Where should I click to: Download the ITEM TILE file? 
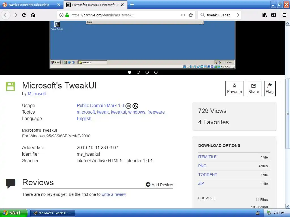point(207,157)
